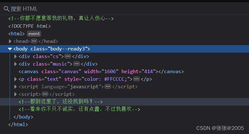Click the language="javascript" attribute
This screenshot has height=134, width=249.
tap(71, 87)
